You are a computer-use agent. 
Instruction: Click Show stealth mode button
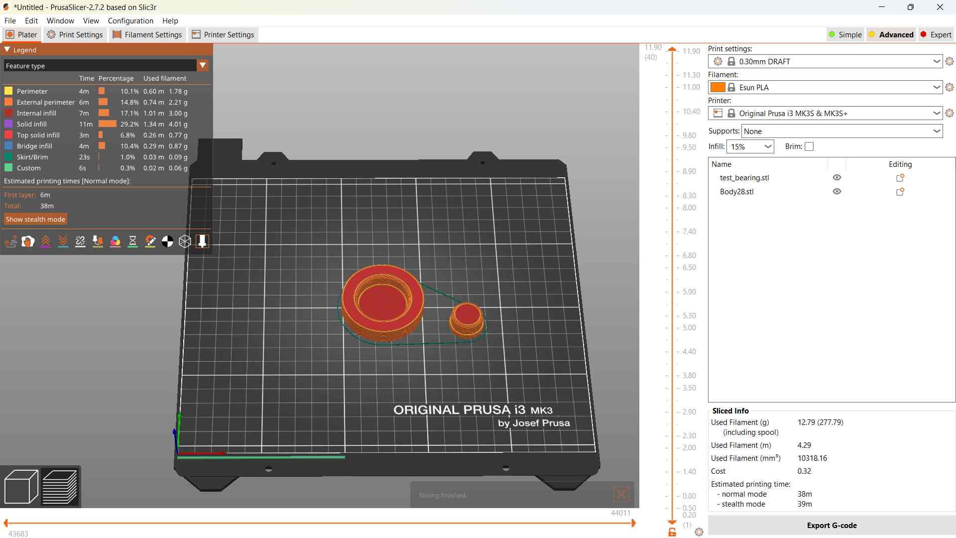coord(35,219)
